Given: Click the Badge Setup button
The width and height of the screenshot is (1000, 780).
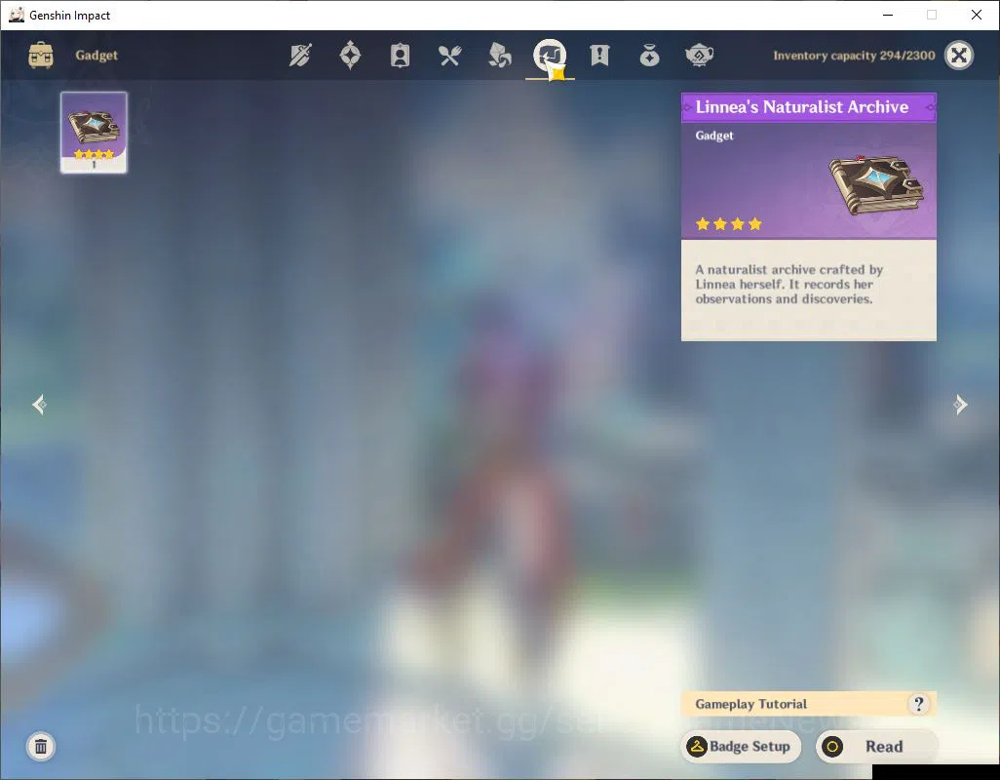Looking at the screenshot, I should [741, 746].
